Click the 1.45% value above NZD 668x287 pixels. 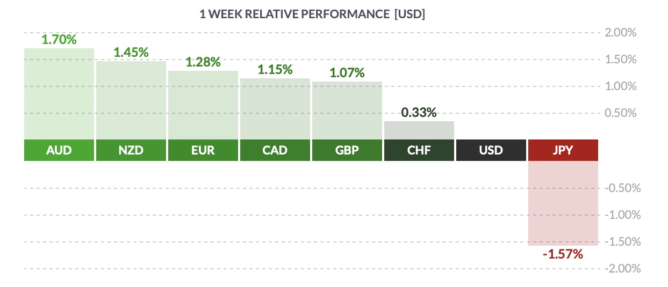pos(131,53)
